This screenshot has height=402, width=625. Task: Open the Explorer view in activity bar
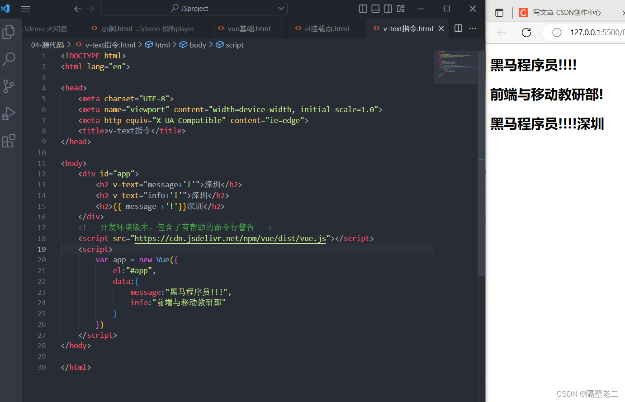click(x=9, y=32)
